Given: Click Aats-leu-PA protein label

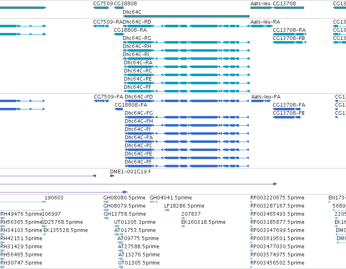Looking at the screenshot, I should tap(266, 97).
